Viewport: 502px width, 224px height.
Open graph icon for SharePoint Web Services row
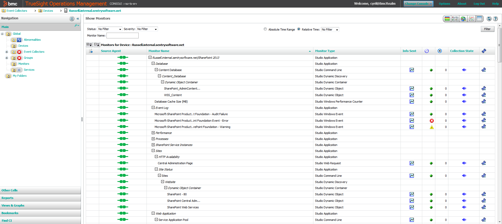coord(412,207)
